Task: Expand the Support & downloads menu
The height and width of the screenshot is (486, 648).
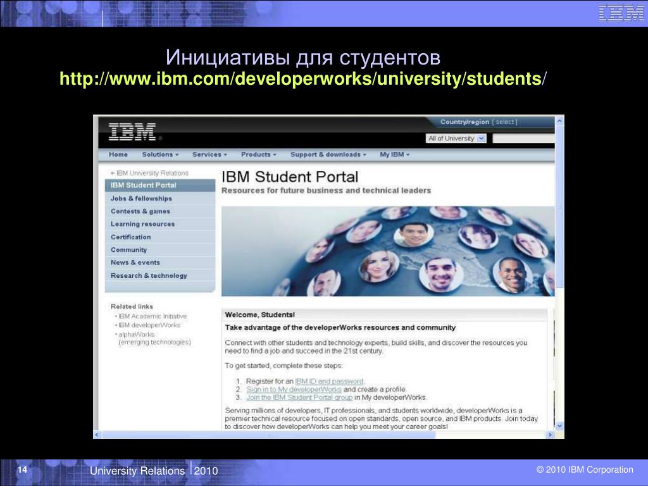Action: tap(328, 154)
